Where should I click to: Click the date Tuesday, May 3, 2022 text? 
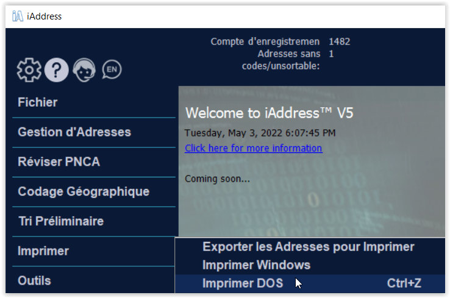pos(234,133)
